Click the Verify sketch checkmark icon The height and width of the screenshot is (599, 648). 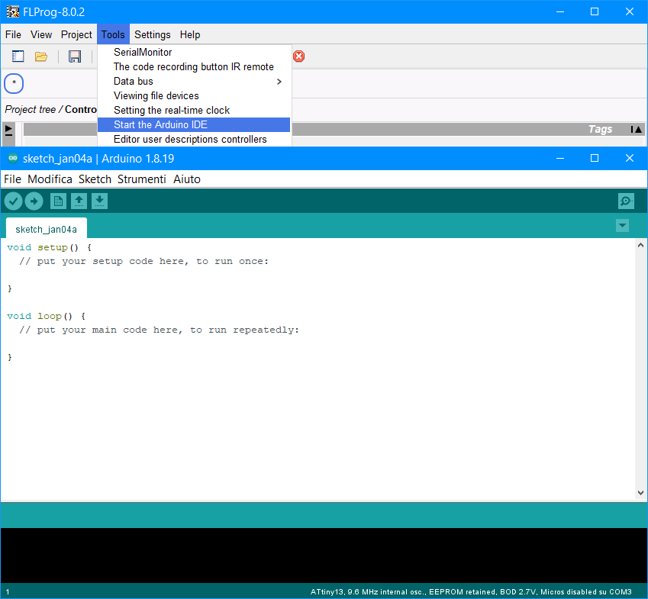(14, 201)
